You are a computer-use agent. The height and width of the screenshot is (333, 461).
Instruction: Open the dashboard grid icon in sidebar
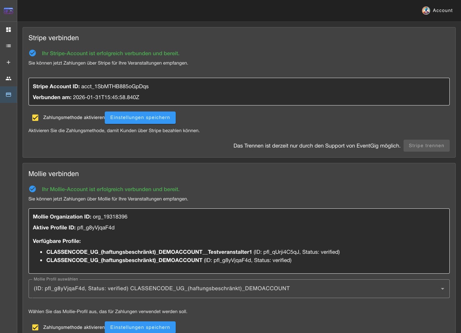pos(8,30)
